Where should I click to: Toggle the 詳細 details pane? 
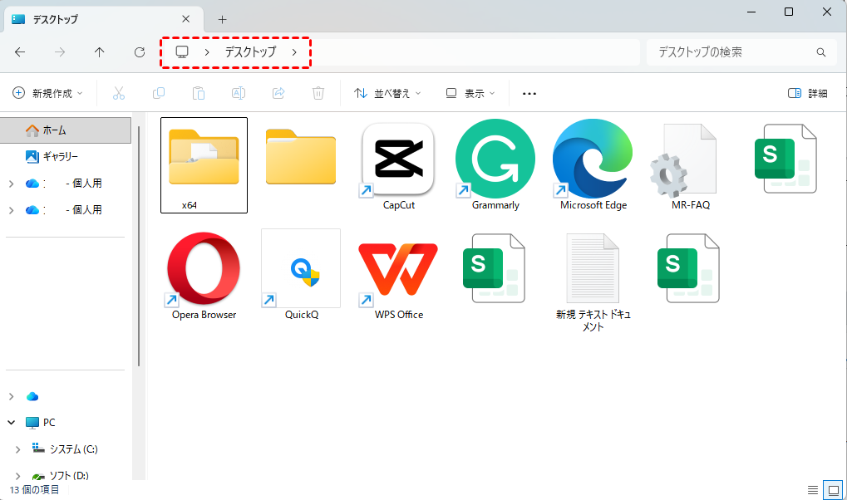807,94
